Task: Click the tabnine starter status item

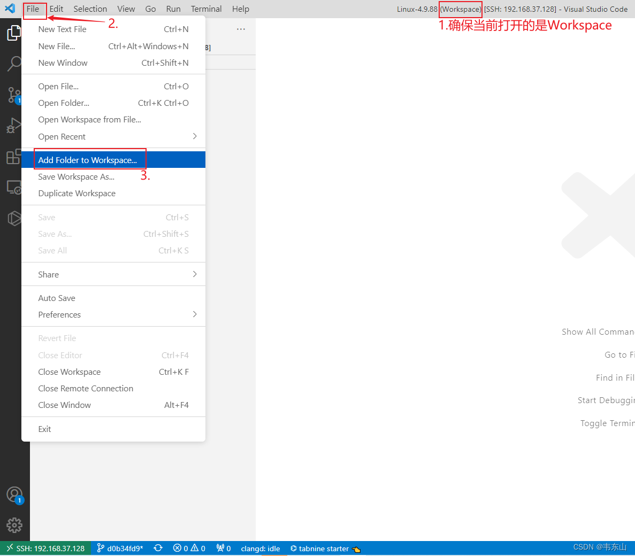Action: tap(325, 549)
